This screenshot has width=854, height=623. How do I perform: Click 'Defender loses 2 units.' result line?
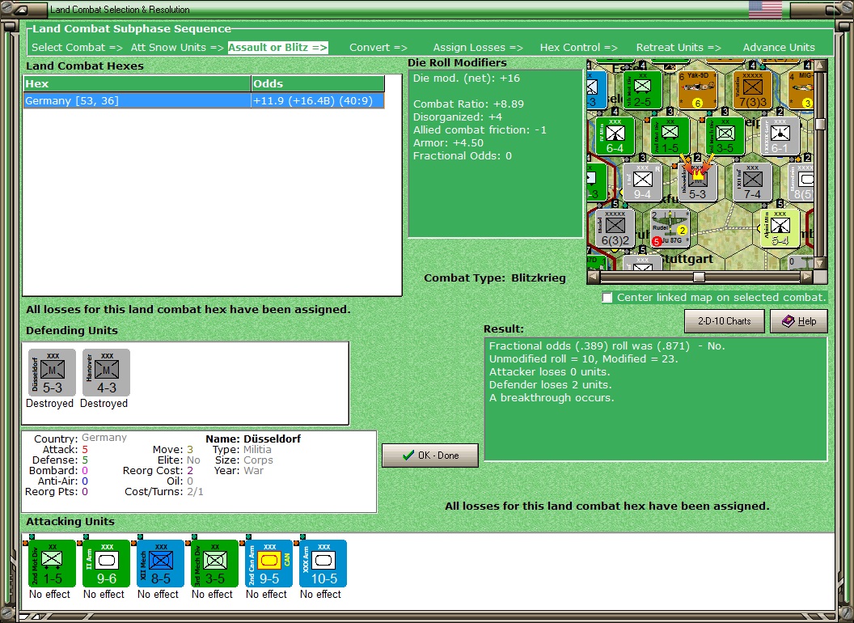click(x=550, y=385)
